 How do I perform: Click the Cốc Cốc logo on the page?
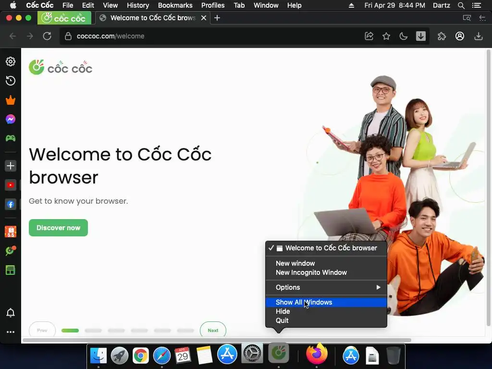pos(61,67)
